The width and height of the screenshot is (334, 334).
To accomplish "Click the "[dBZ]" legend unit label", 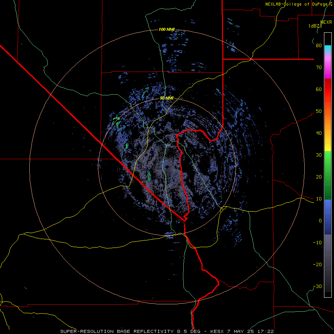I will tap(315, 26).
